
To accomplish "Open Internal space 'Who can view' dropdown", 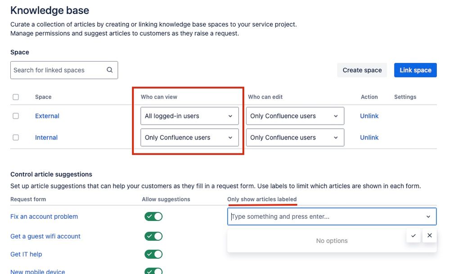I will coord(189,137).
